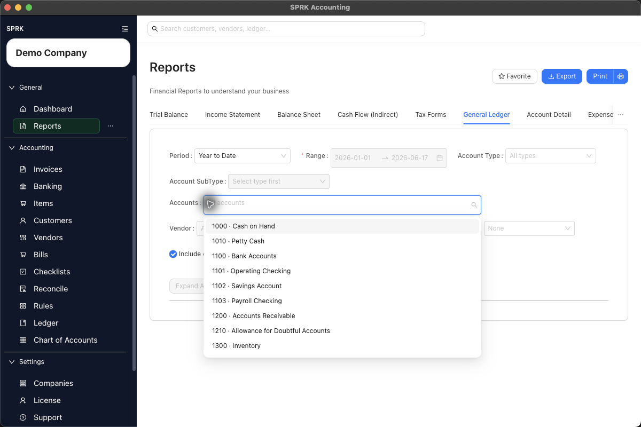Click the Reports document icon
The height and width of the screenshot is (427, 641).
(23, 126)
